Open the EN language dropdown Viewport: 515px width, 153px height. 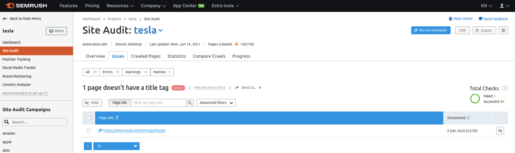(487, 6)
